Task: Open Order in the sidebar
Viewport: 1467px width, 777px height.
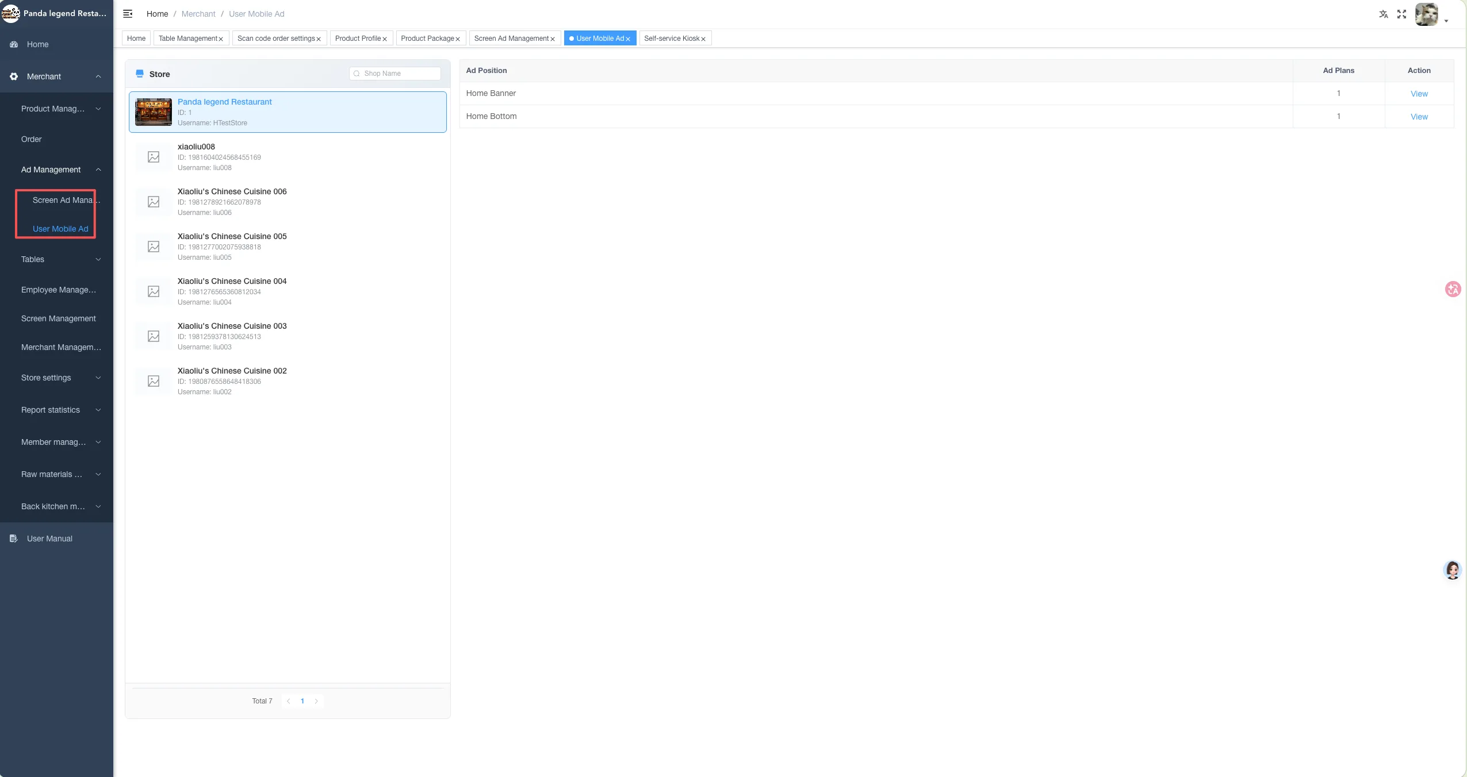Action: [x=56, y=139]
